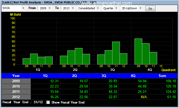Screen dimensions: 179x108
Task: Click the 26.01 value cell
Action: (133, 92)
